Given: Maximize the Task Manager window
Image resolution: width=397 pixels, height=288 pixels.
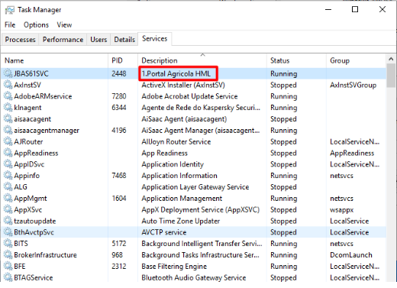Looking at the screenshot, I should click(355, 9).
